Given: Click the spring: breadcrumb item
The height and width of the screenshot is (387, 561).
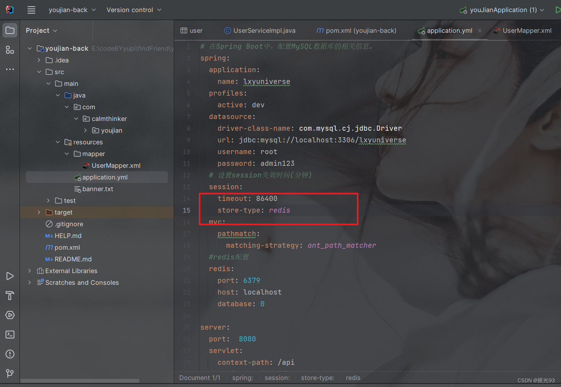Looking at the screenshot, I should click(x=242, y=378).
